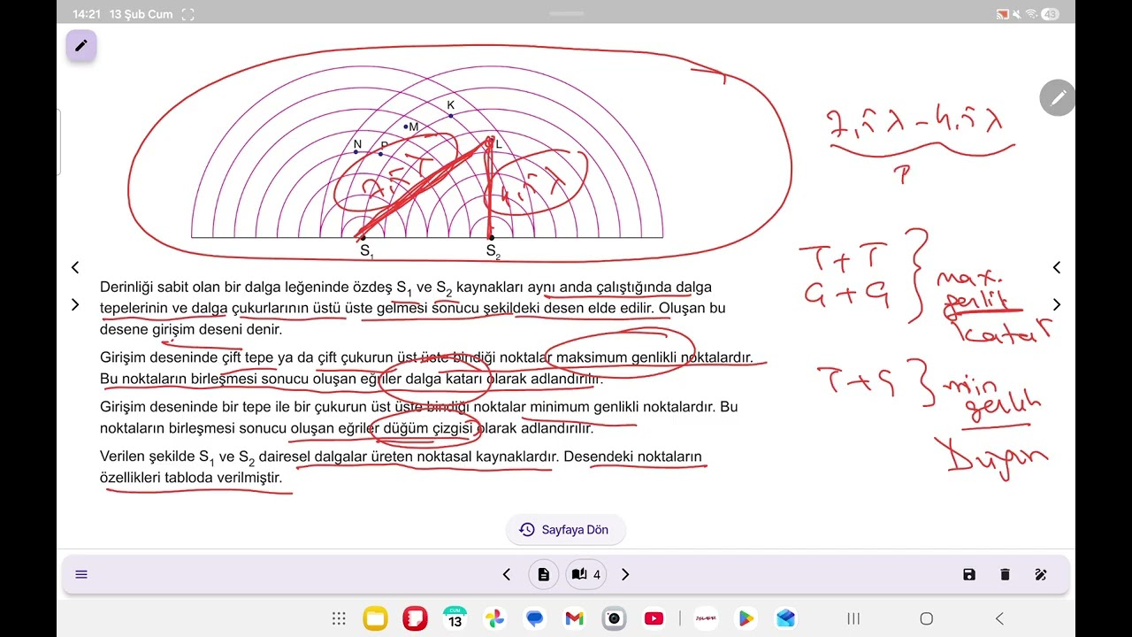Viewport: 1132px width, 637px height.
Task: Open the single page document view icon
Action: pos(544,574)
